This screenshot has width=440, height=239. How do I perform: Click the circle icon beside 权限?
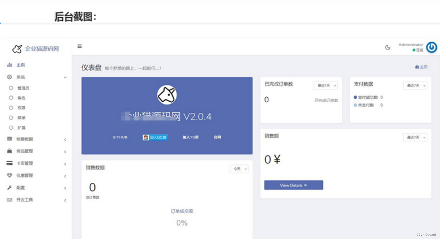click(11, 108)
